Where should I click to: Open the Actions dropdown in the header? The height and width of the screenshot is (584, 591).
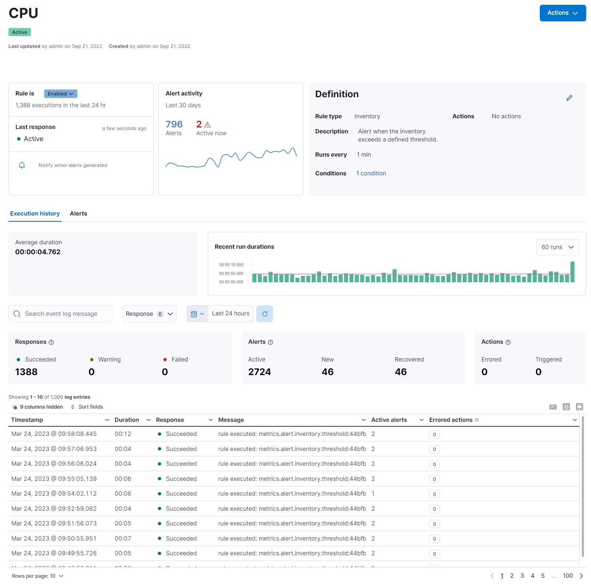(563, 13)
